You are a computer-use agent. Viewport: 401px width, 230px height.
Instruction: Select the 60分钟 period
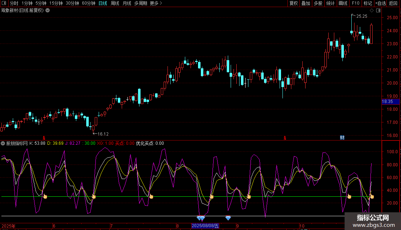tap(89, 3)
